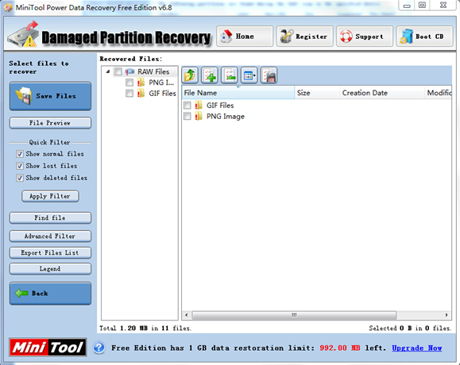The width and height of the screenshot is (460, 365).
Task: Select RAW Files in the tree
Action: coord(153,71)
